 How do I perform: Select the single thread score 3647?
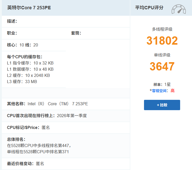pyautogui.click(x=162, y=67)
